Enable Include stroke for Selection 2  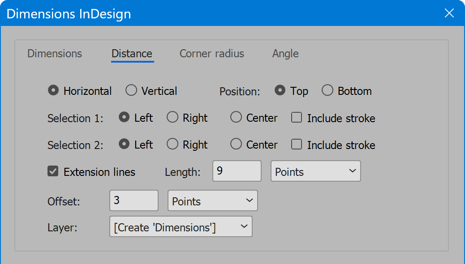click(297, 145)
